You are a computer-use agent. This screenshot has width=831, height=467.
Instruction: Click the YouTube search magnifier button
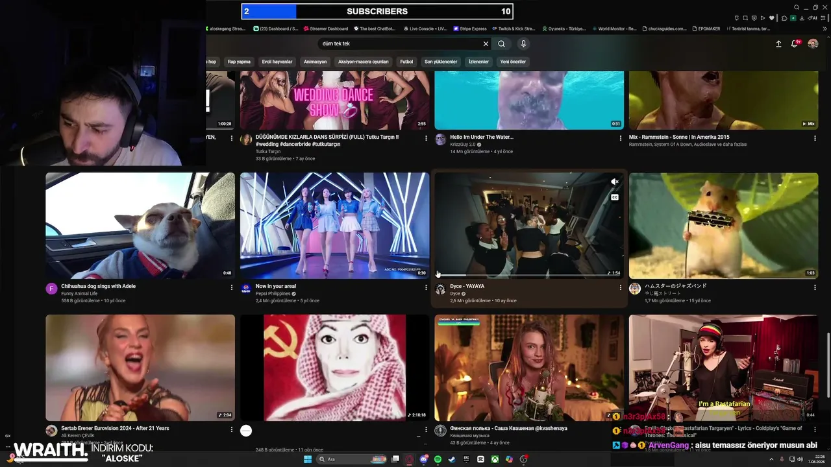pos(501,44)
